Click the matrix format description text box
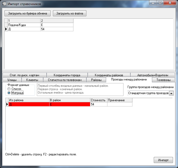Viewport: 178px width, 168px height. pos(80,89)
